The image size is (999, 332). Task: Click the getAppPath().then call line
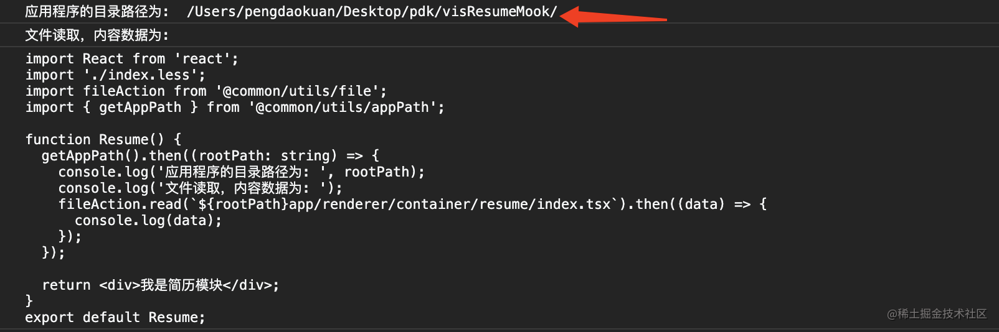point(210,156)
